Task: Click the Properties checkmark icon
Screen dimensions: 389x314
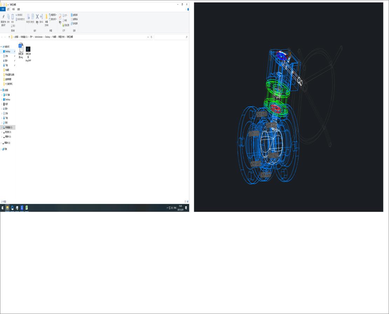Action: [60, 16]
